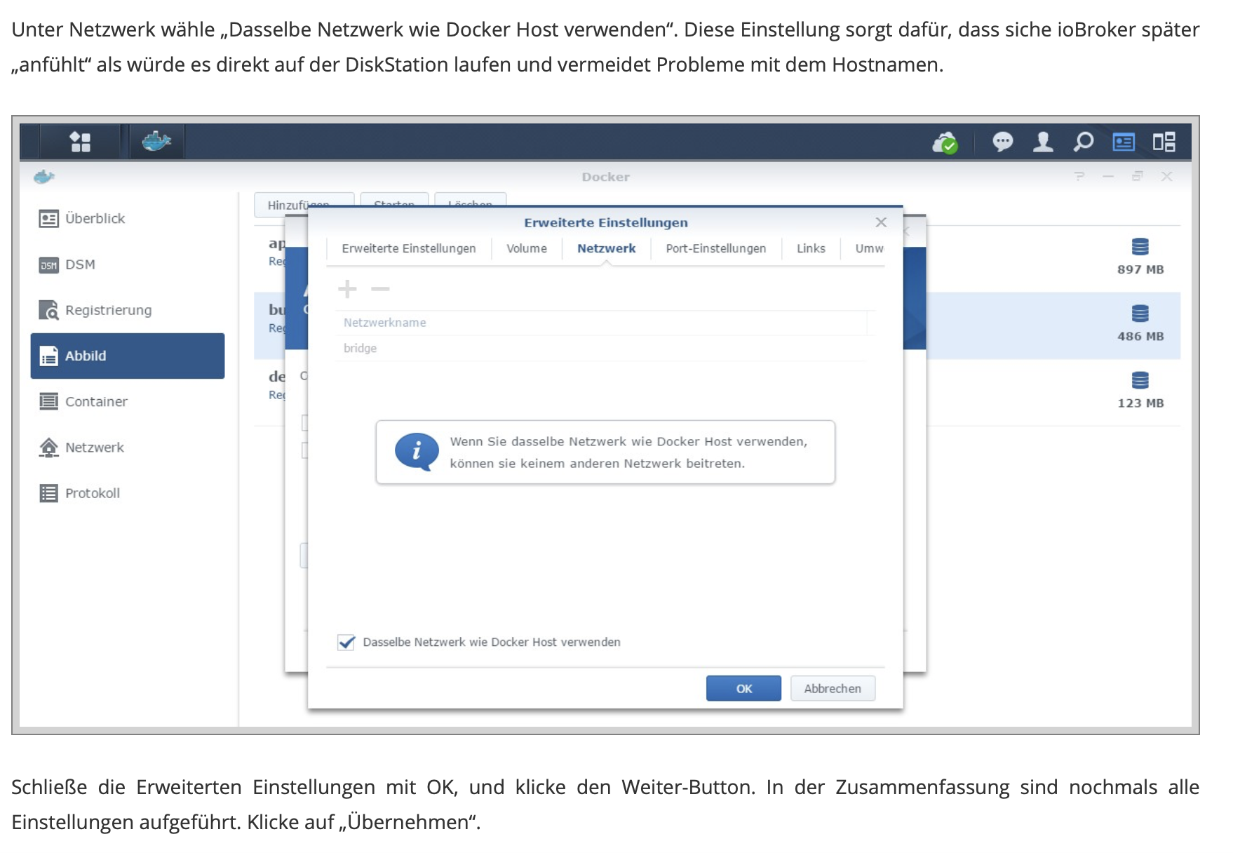This screenshot has width=1233, height=853.
Task: Click the blue info icon in notice
Action: point(417,451)
